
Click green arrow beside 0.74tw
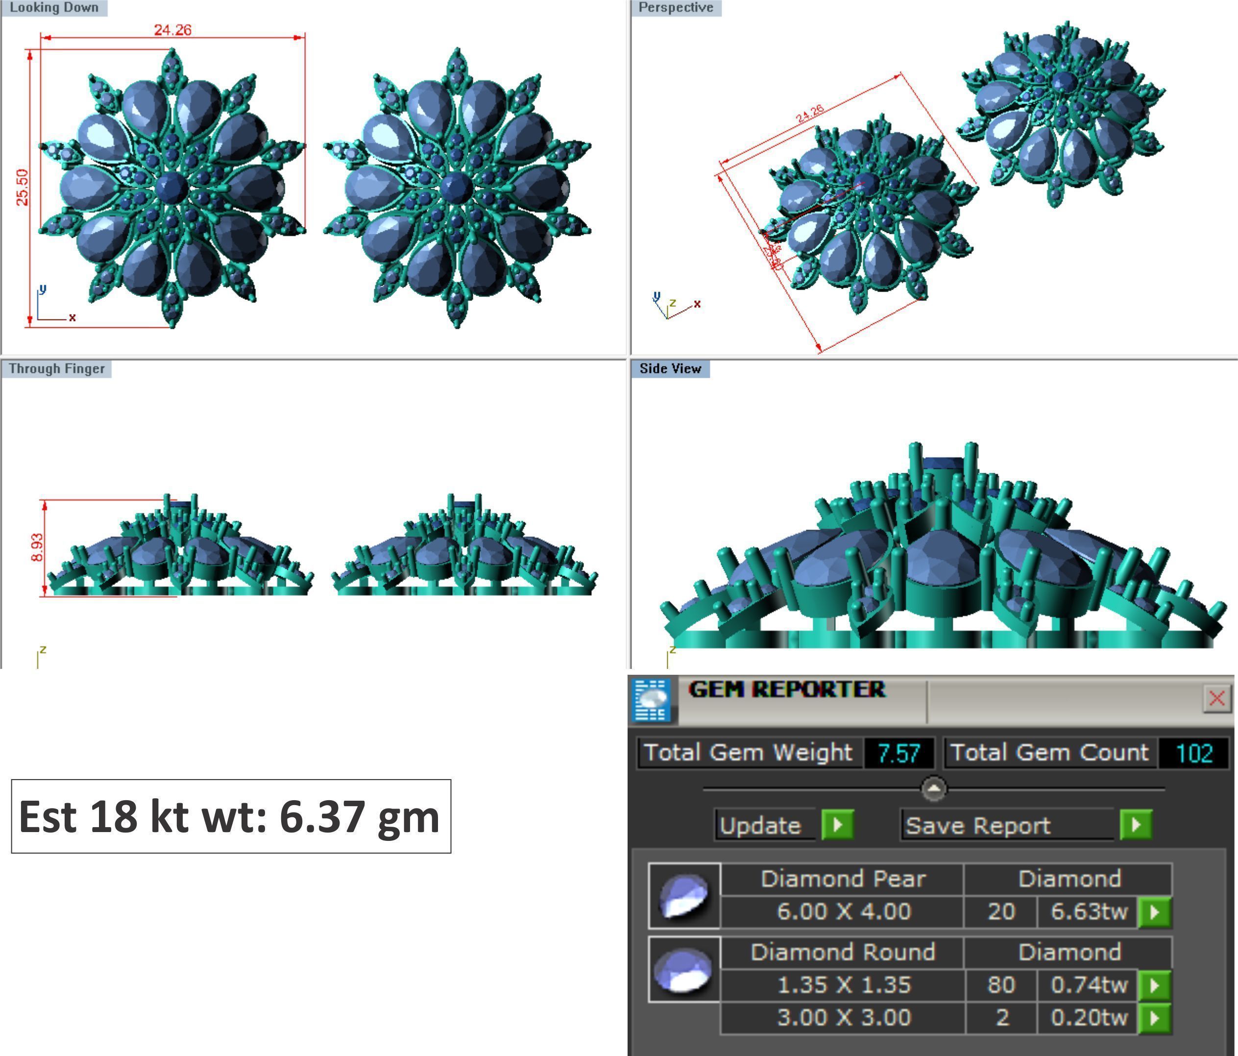coord(1154,985)
